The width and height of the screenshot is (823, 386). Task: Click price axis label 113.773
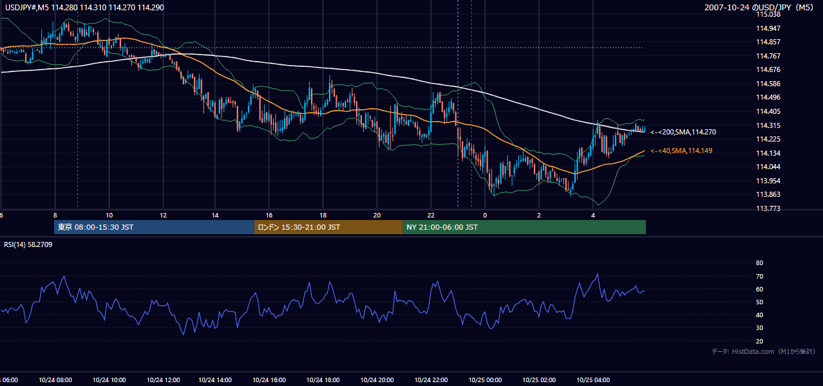point(769,208)
